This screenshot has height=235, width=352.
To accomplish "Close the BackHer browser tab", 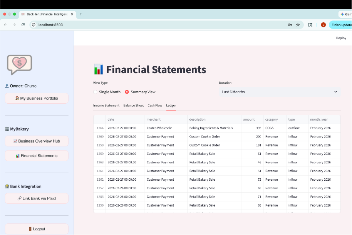I will (x=72, y=14).
